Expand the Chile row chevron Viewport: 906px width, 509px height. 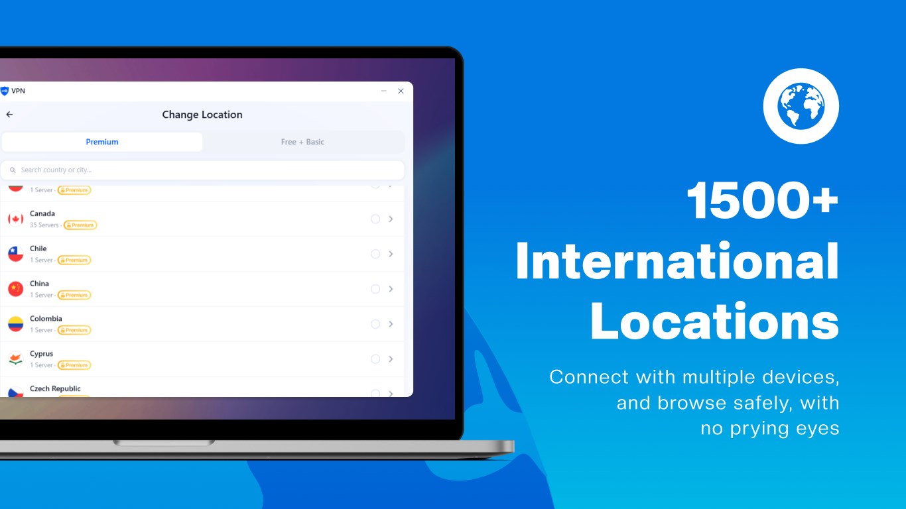tap(391, 254)
